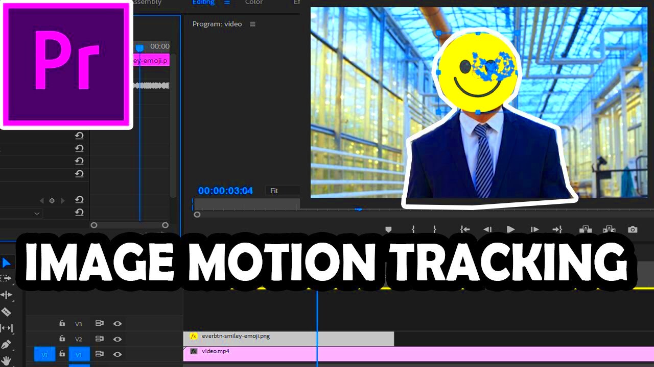
Task: Click the 00:00:03:04 playhead timecode
Action: pyautogui.click(x=225, y=191)
